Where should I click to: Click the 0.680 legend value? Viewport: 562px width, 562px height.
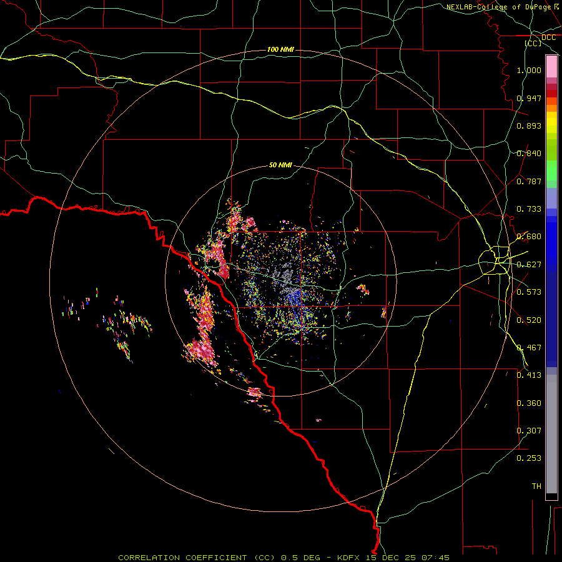(529, 237)
